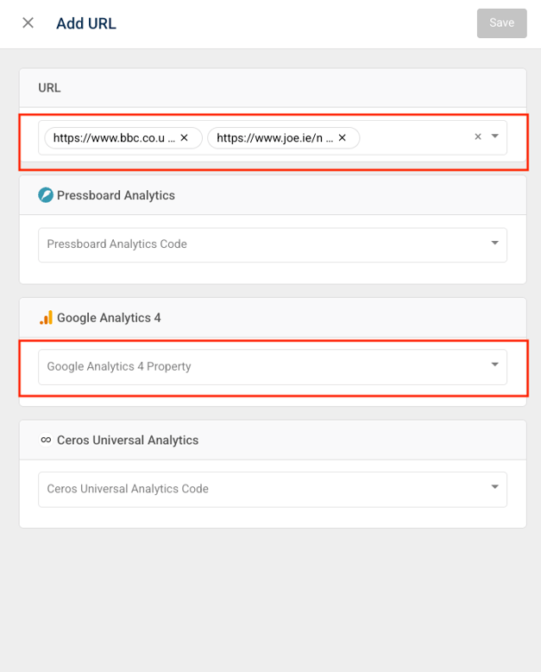The image size is (541, 672).
Task: Click the URL section header
Action: tap(49, 88)
